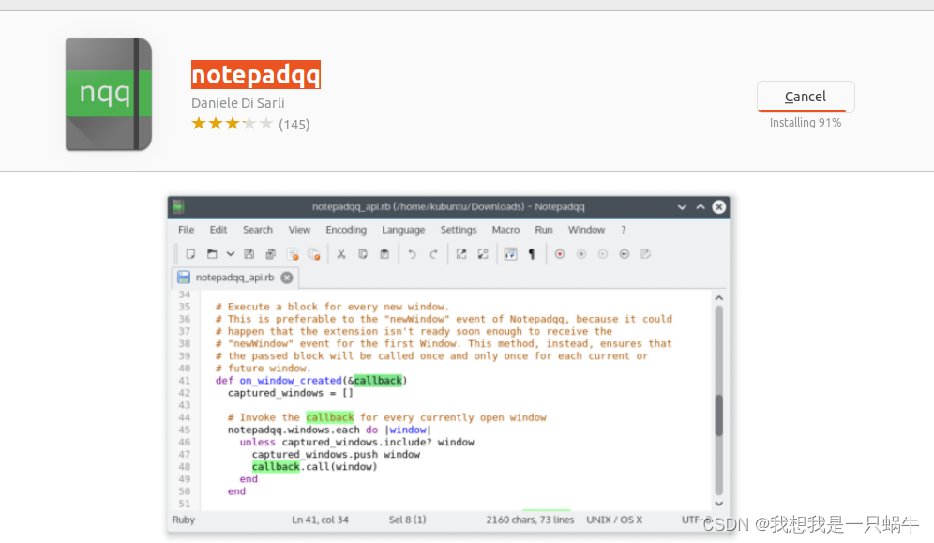Screen dimensions: 934x543
Task: Click the Save toolbar icon
Action: point(249,254)
